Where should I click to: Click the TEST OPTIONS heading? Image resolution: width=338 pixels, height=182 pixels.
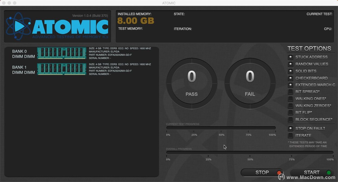[x=309, y=49]
